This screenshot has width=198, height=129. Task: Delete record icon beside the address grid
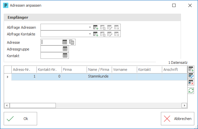pos(191,82)
